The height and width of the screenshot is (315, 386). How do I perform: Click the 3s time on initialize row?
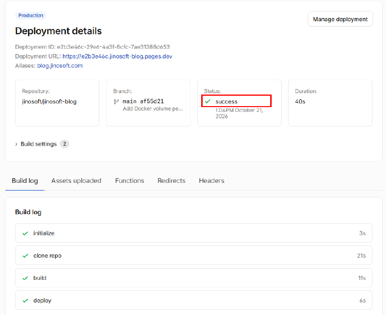[362, 233]
